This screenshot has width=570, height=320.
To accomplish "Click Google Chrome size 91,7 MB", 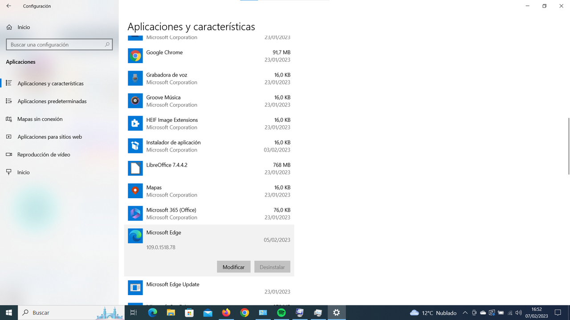I will (x=281, y=52).
